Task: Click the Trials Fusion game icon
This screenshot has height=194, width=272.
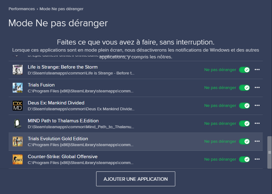Action: 18,88
